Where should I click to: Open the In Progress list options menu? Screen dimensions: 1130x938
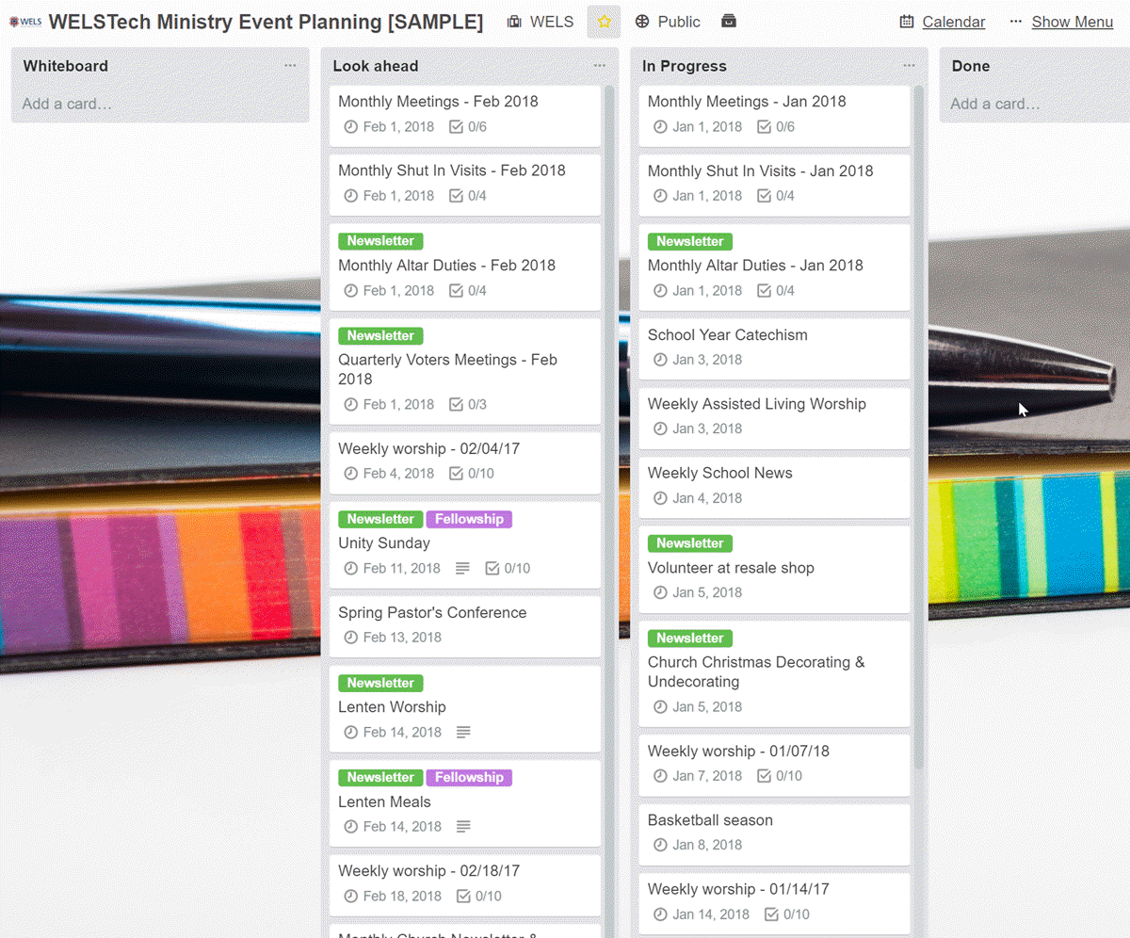909,66
